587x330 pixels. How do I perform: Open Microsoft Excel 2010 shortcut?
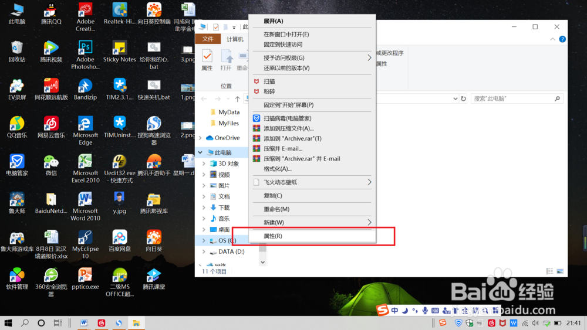[x=85, y=169]
